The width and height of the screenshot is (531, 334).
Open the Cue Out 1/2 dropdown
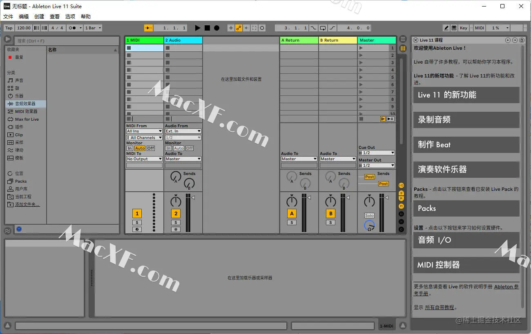point(377,153)
